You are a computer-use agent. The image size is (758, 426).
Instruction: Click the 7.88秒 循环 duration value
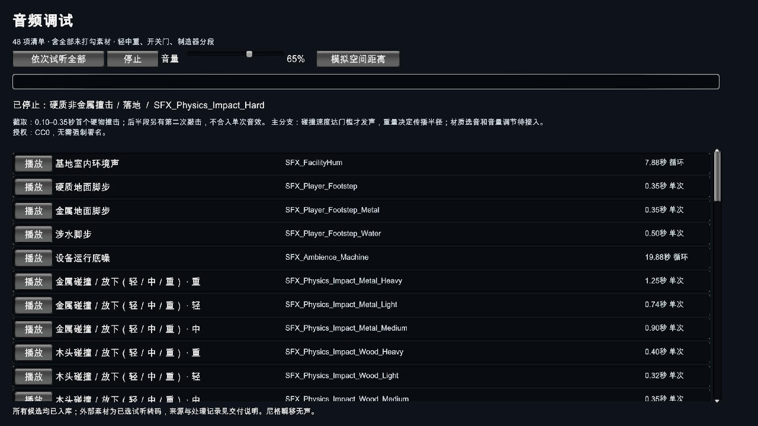(x=664, y=162)
